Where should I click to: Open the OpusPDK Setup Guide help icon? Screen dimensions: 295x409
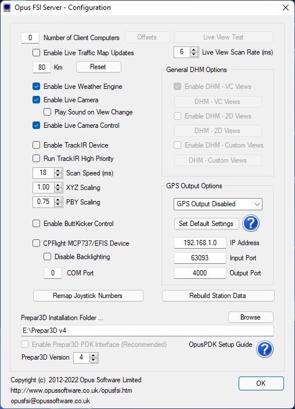click(264, 349)
